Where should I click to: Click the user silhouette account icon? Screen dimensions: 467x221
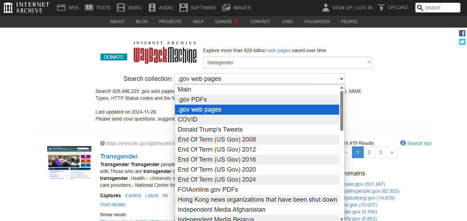326,8
